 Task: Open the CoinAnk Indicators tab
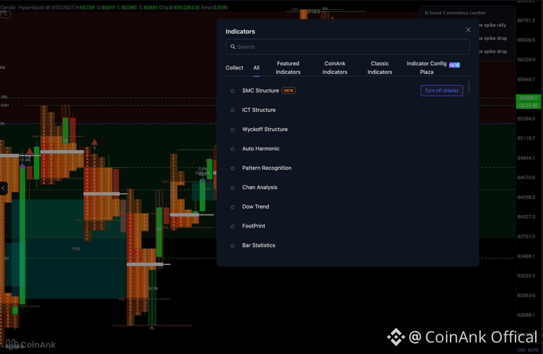tap(335, 68)
